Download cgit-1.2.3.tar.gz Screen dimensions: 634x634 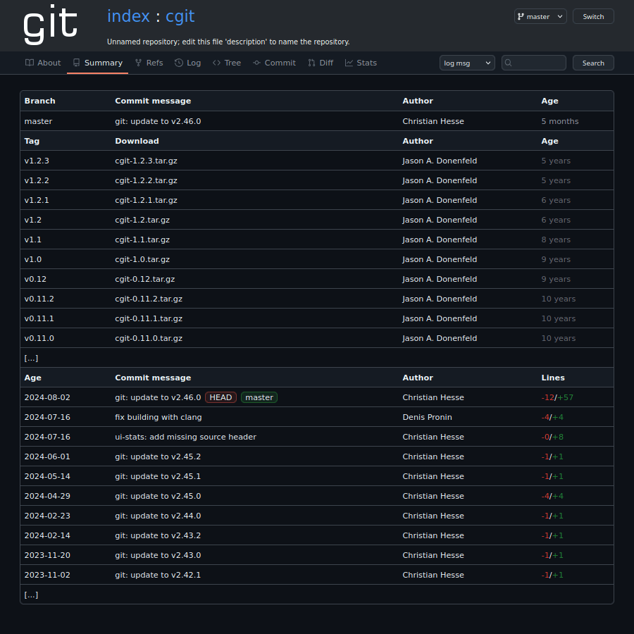point(146,161)
